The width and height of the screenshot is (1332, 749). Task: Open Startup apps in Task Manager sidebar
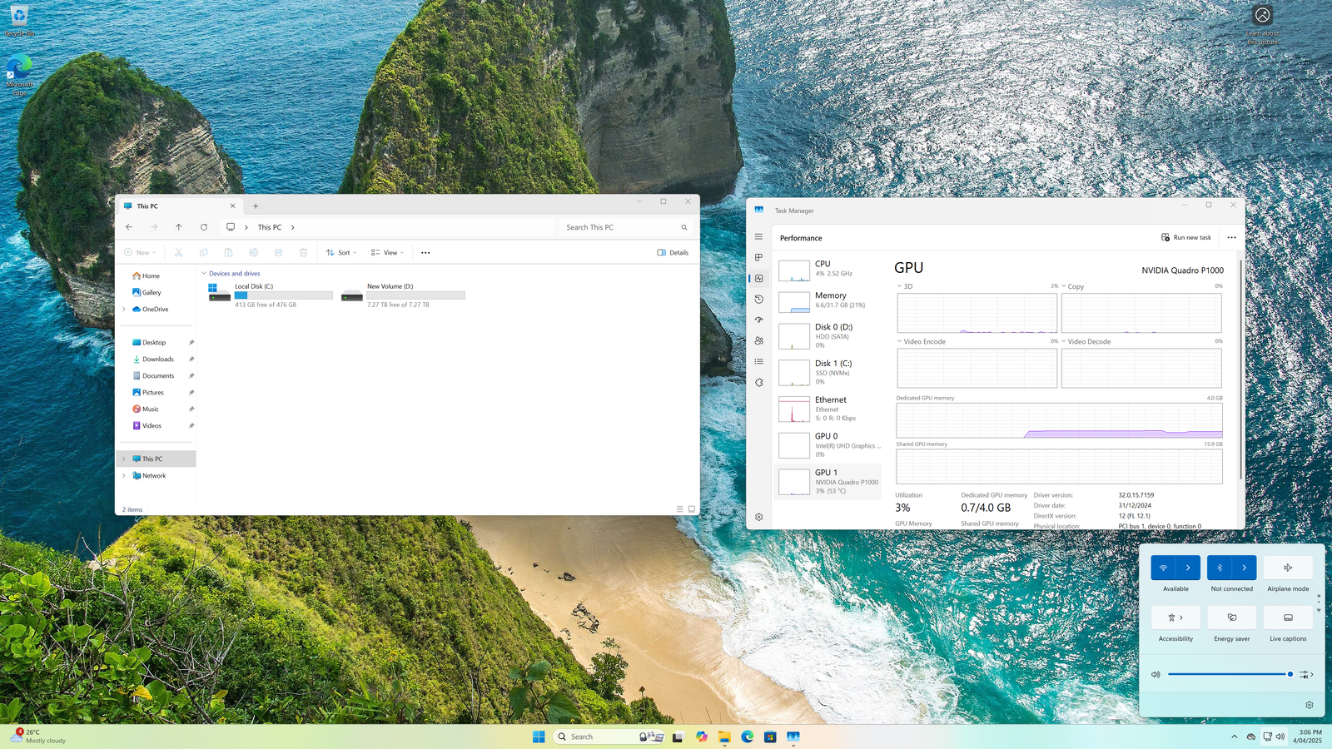758,320
